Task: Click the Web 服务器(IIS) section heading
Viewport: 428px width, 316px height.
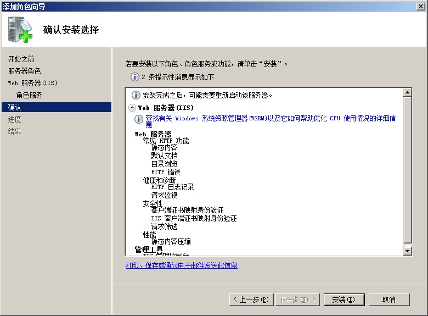Action: (x=166, y=108)
